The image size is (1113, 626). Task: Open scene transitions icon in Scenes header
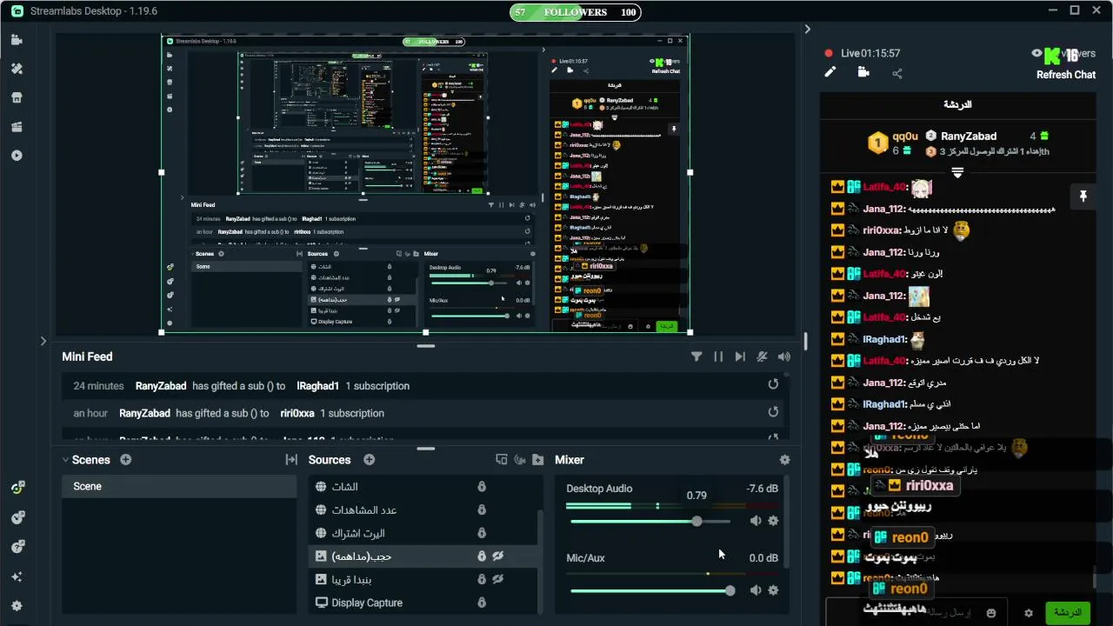(x=291, y=459)
